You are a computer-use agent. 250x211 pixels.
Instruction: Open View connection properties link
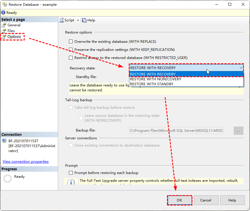click(25, 161)
